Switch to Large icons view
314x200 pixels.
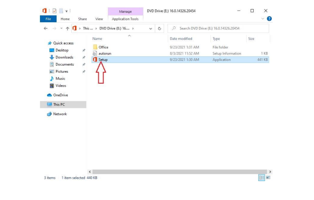[x=268, y=177]
